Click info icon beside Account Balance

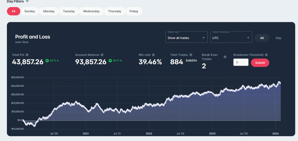pyautogui.click(x=102, y=55)
